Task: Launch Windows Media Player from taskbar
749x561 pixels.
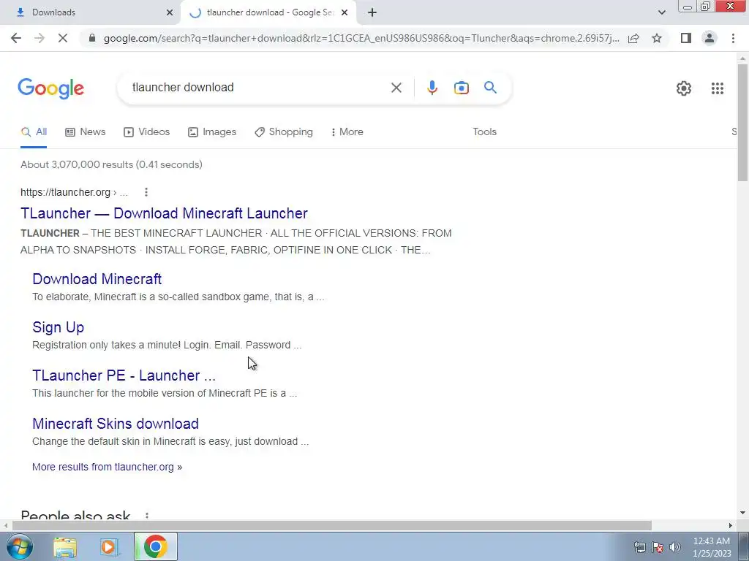Action: 110,547
